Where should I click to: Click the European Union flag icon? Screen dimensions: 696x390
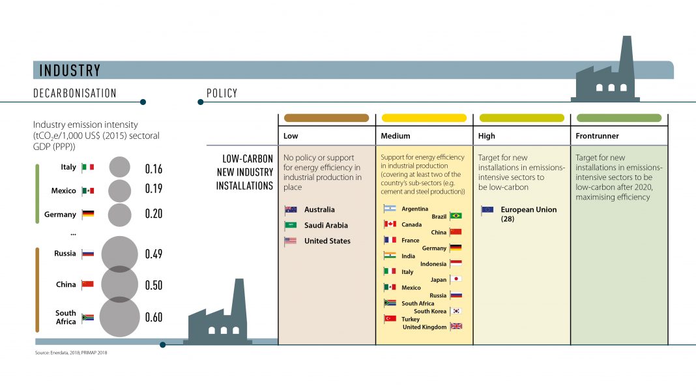coord(487,210)
